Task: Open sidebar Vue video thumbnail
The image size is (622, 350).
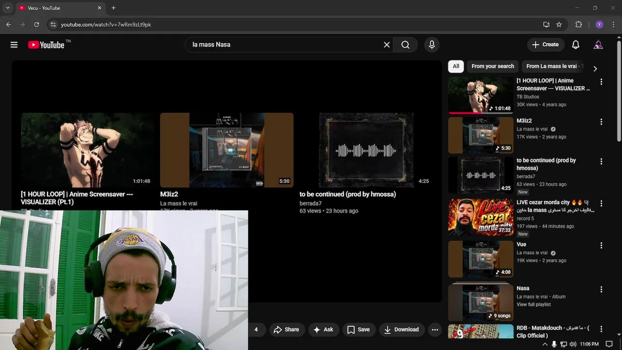Action: (481, 260)
